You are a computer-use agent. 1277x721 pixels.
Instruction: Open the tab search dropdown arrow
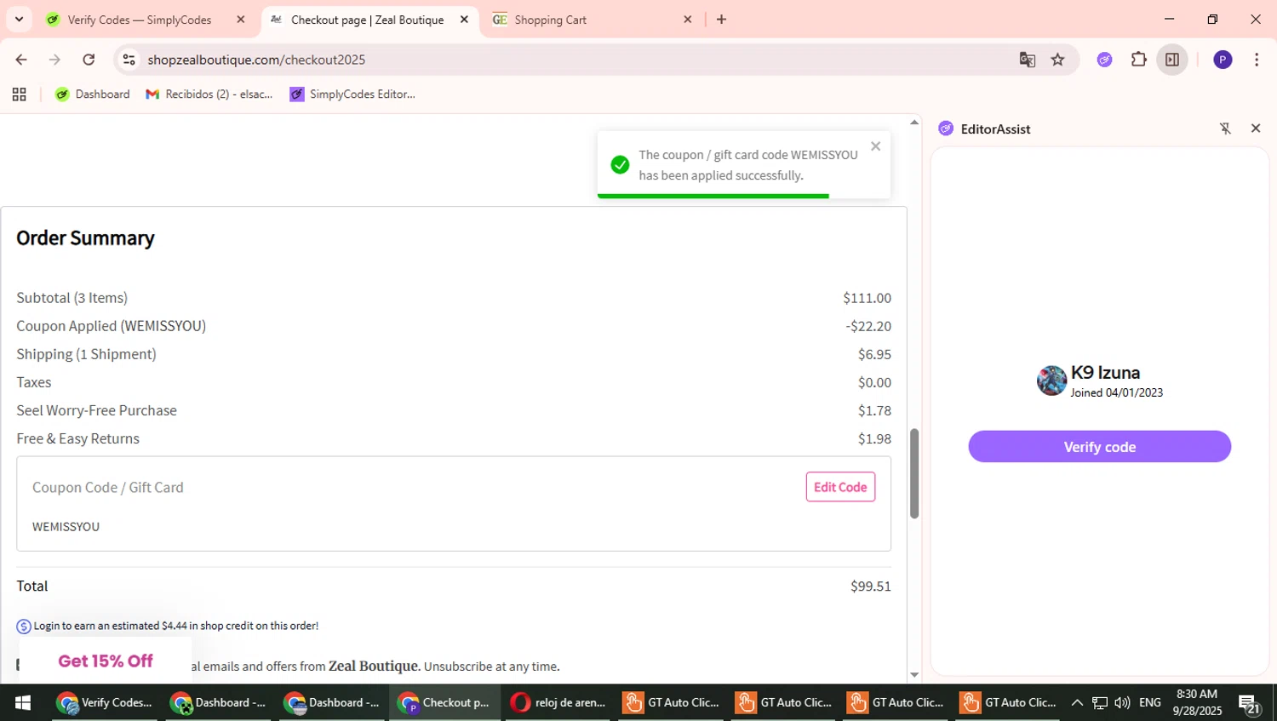[19, 19]
